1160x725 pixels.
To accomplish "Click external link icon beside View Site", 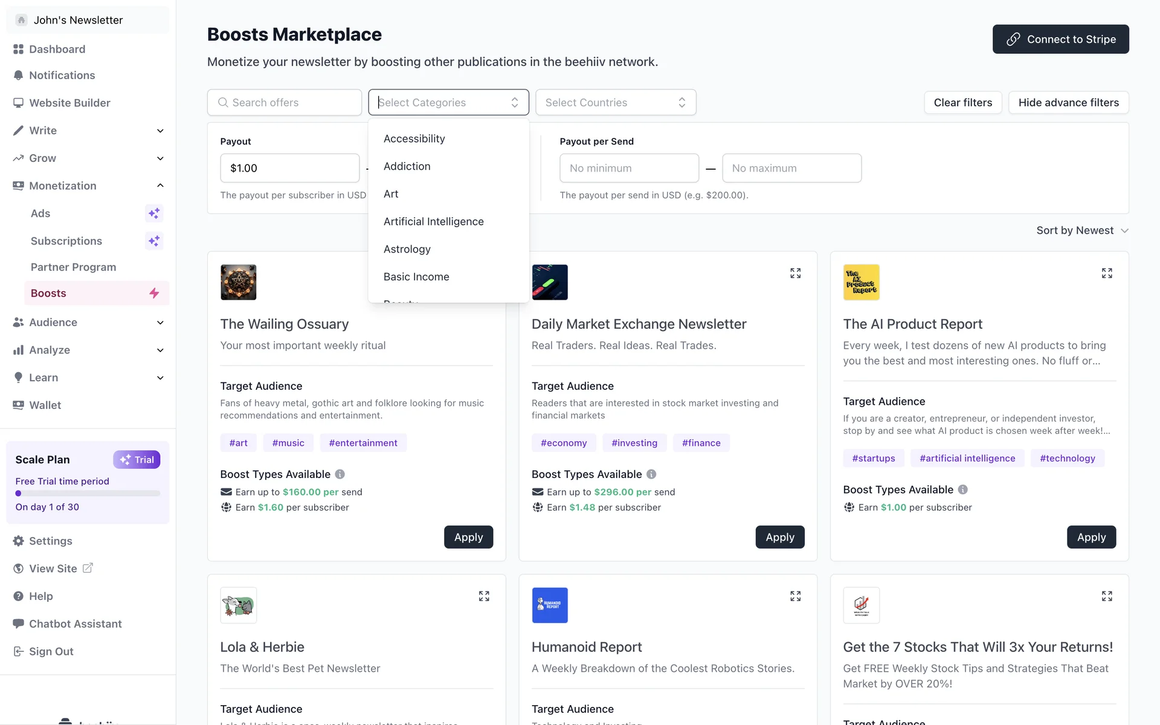I will tap(88, 568).
